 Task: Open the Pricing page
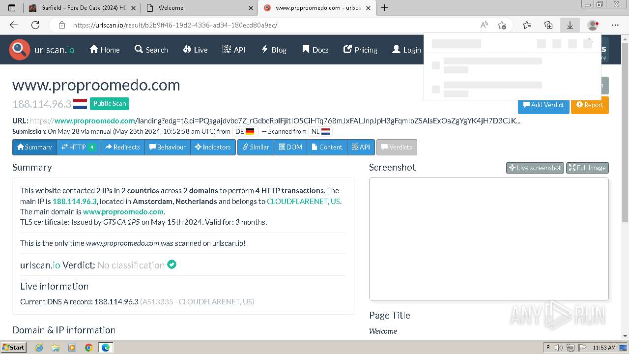[360, 50]
